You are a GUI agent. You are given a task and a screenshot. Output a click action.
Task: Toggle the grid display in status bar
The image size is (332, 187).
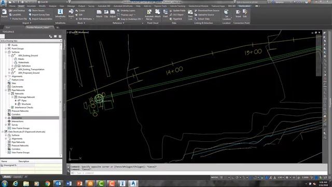pos(222,178)
